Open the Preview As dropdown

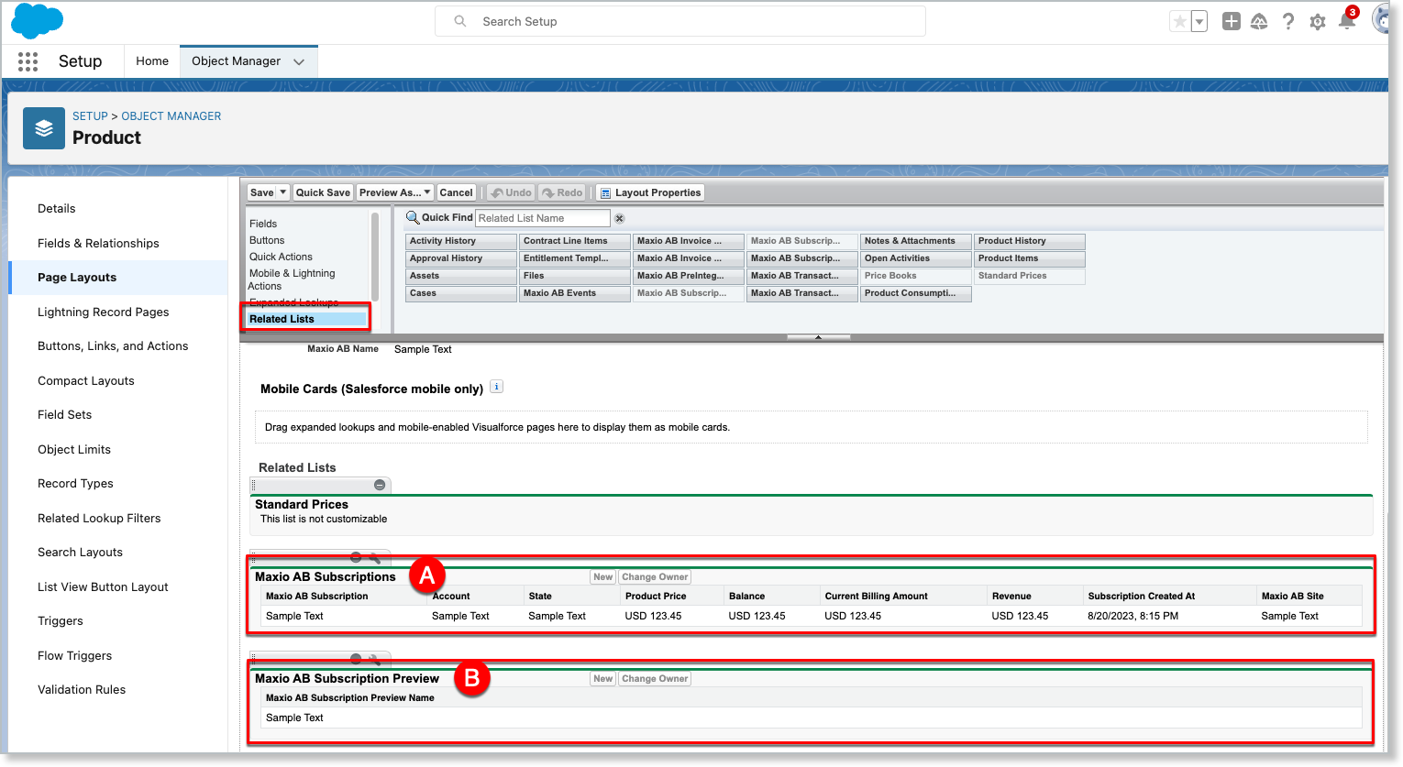coord(394,192)
